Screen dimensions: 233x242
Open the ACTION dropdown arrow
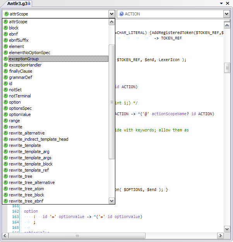click(226, 14)
